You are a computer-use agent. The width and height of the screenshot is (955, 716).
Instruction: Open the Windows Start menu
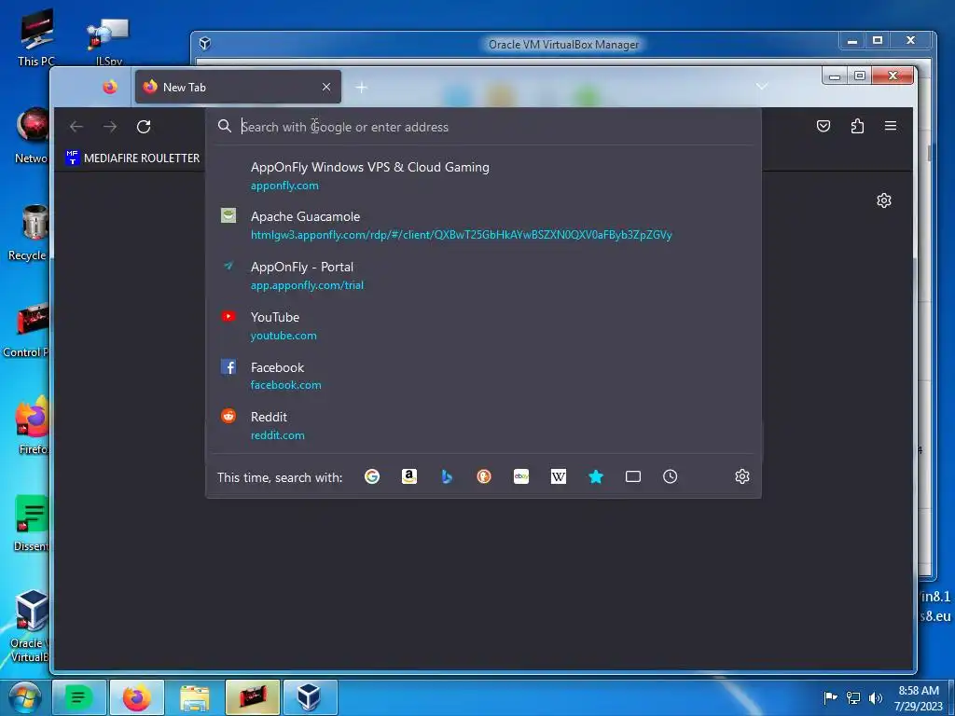pyautogui.click(x=25, y=697)
